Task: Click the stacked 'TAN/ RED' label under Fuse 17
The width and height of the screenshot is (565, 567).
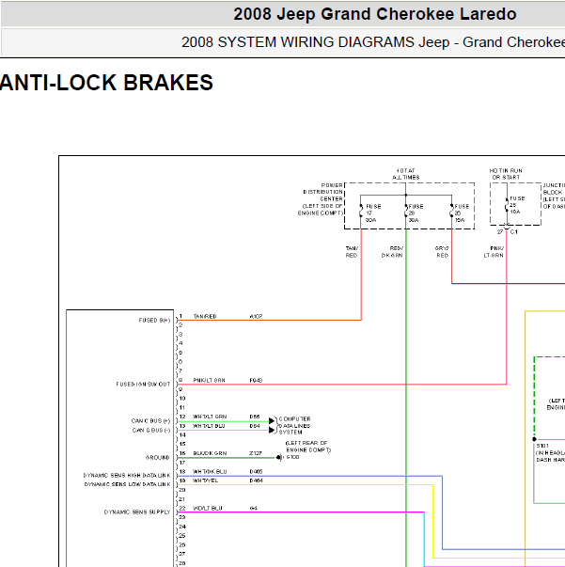Action: [352, 252]
